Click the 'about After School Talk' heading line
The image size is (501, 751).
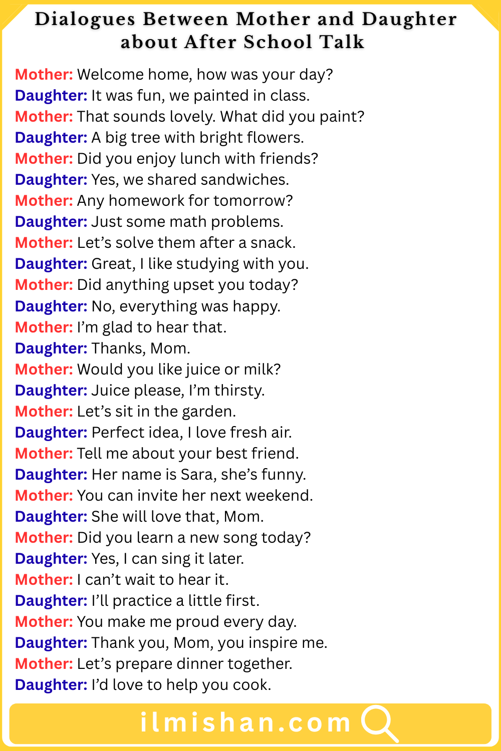(242, 42)
